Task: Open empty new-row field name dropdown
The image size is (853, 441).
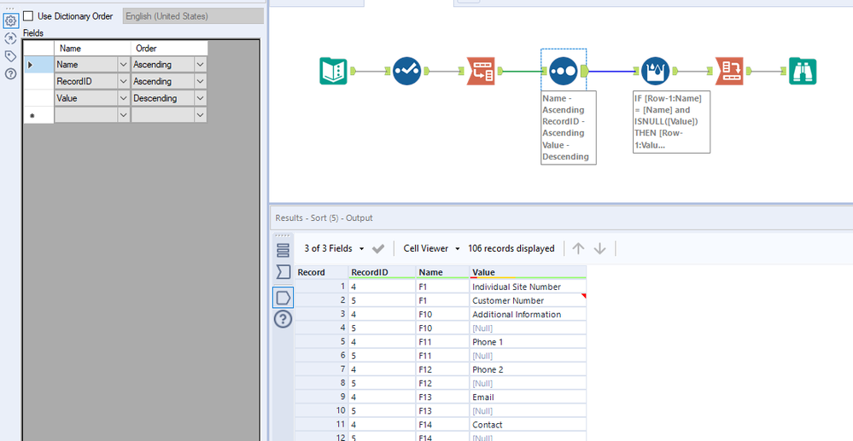Action: [x=124, y=115]
